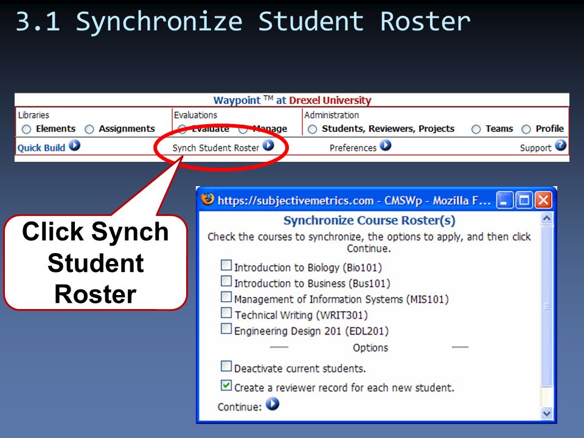Click the Synch Student Roster arrow icon
Image resolution: width=584 pixels, height=438 pixels.
point(268,145)
